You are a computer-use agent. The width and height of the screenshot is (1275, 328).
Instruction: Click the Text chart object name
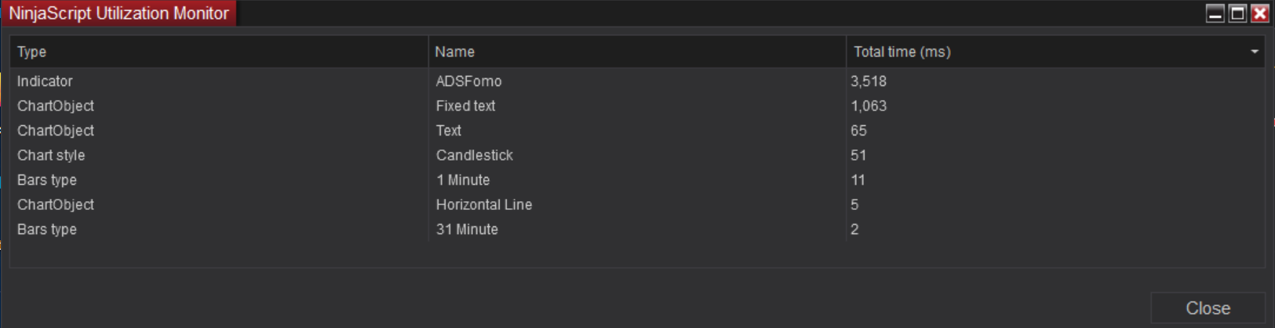[x=449, y=131]
